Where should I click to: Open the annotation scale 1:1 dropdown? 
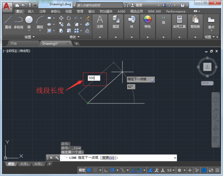pos(171,170)
